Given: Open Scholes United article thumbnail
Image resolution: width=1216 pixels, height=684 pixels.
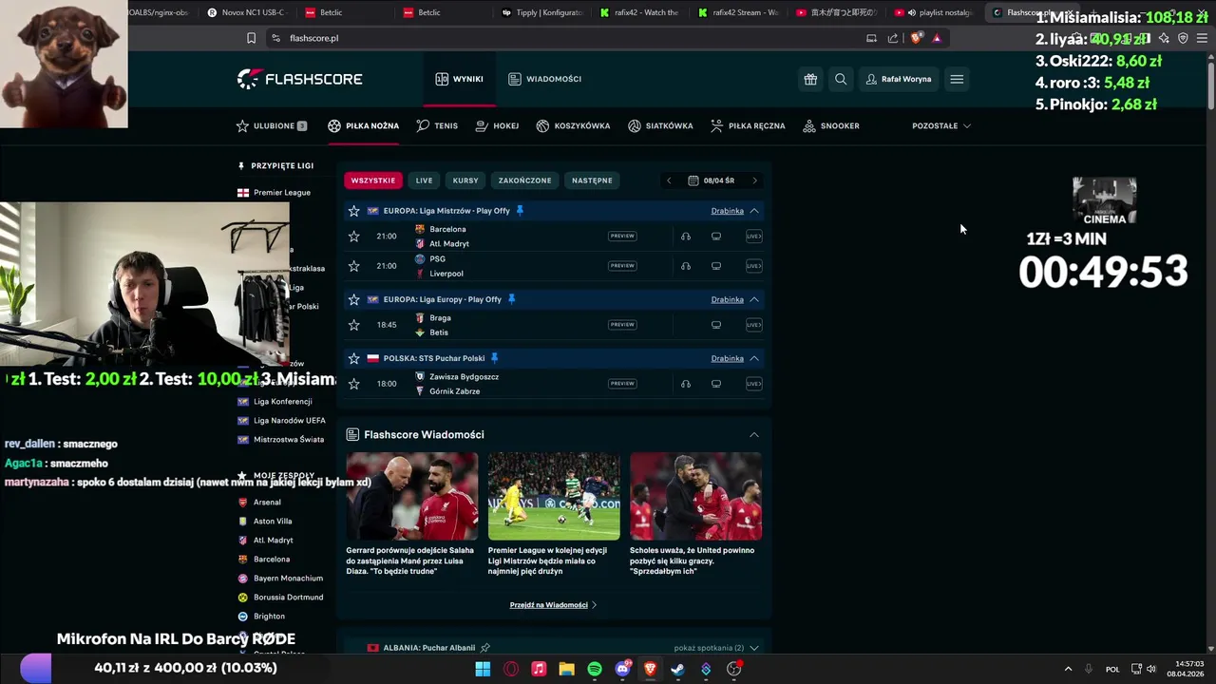Looking at the screenshot, I should pos(695,496).
